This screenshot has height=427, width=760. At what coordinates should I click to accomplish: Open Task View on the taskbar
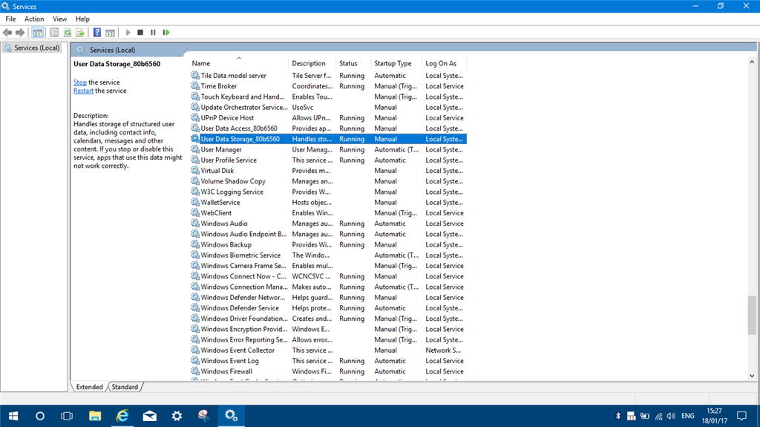(x=67, y=417)
